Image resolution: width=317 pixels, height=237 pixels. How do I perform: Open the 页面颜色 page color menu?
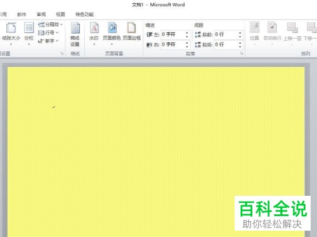coord(112,34)
